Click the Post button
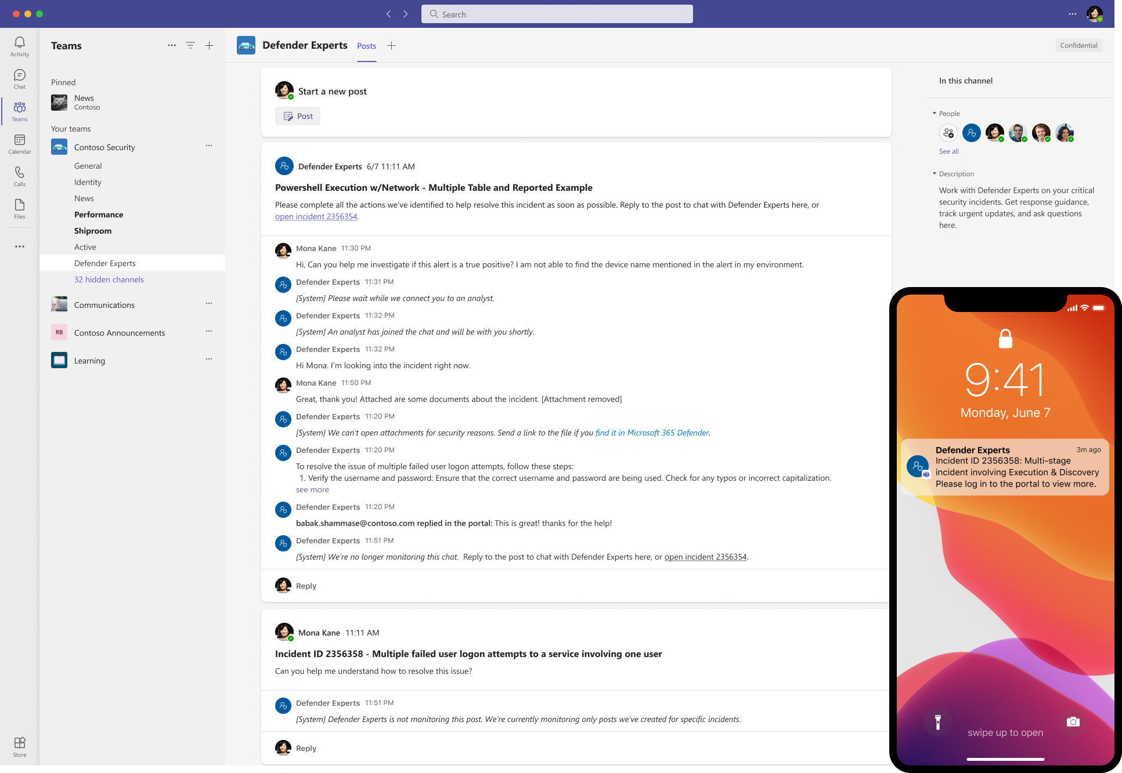 tap(298, 116)
